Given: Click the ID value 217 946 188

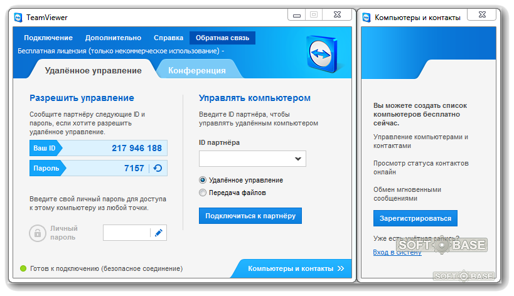Looking at the screenshot, I should [137, 149].
